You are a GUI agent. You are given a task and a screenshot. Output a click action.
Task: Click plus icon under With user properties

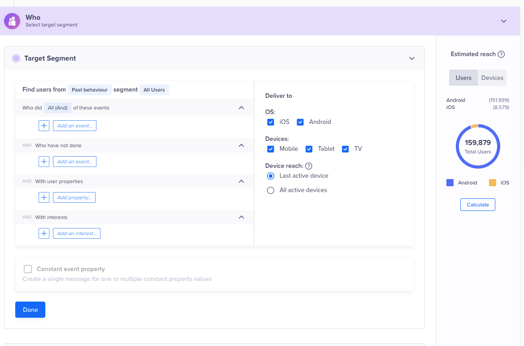pos(44,197)
